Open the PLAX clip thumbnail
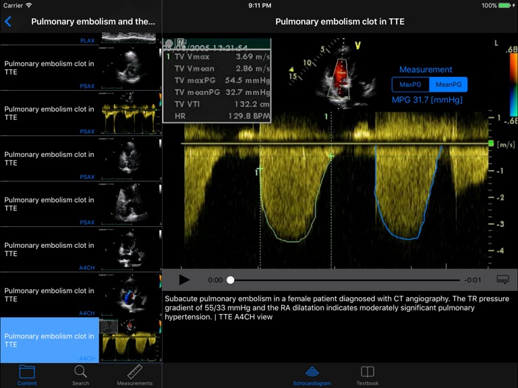 pyautogui.click(x=129, y=38)
